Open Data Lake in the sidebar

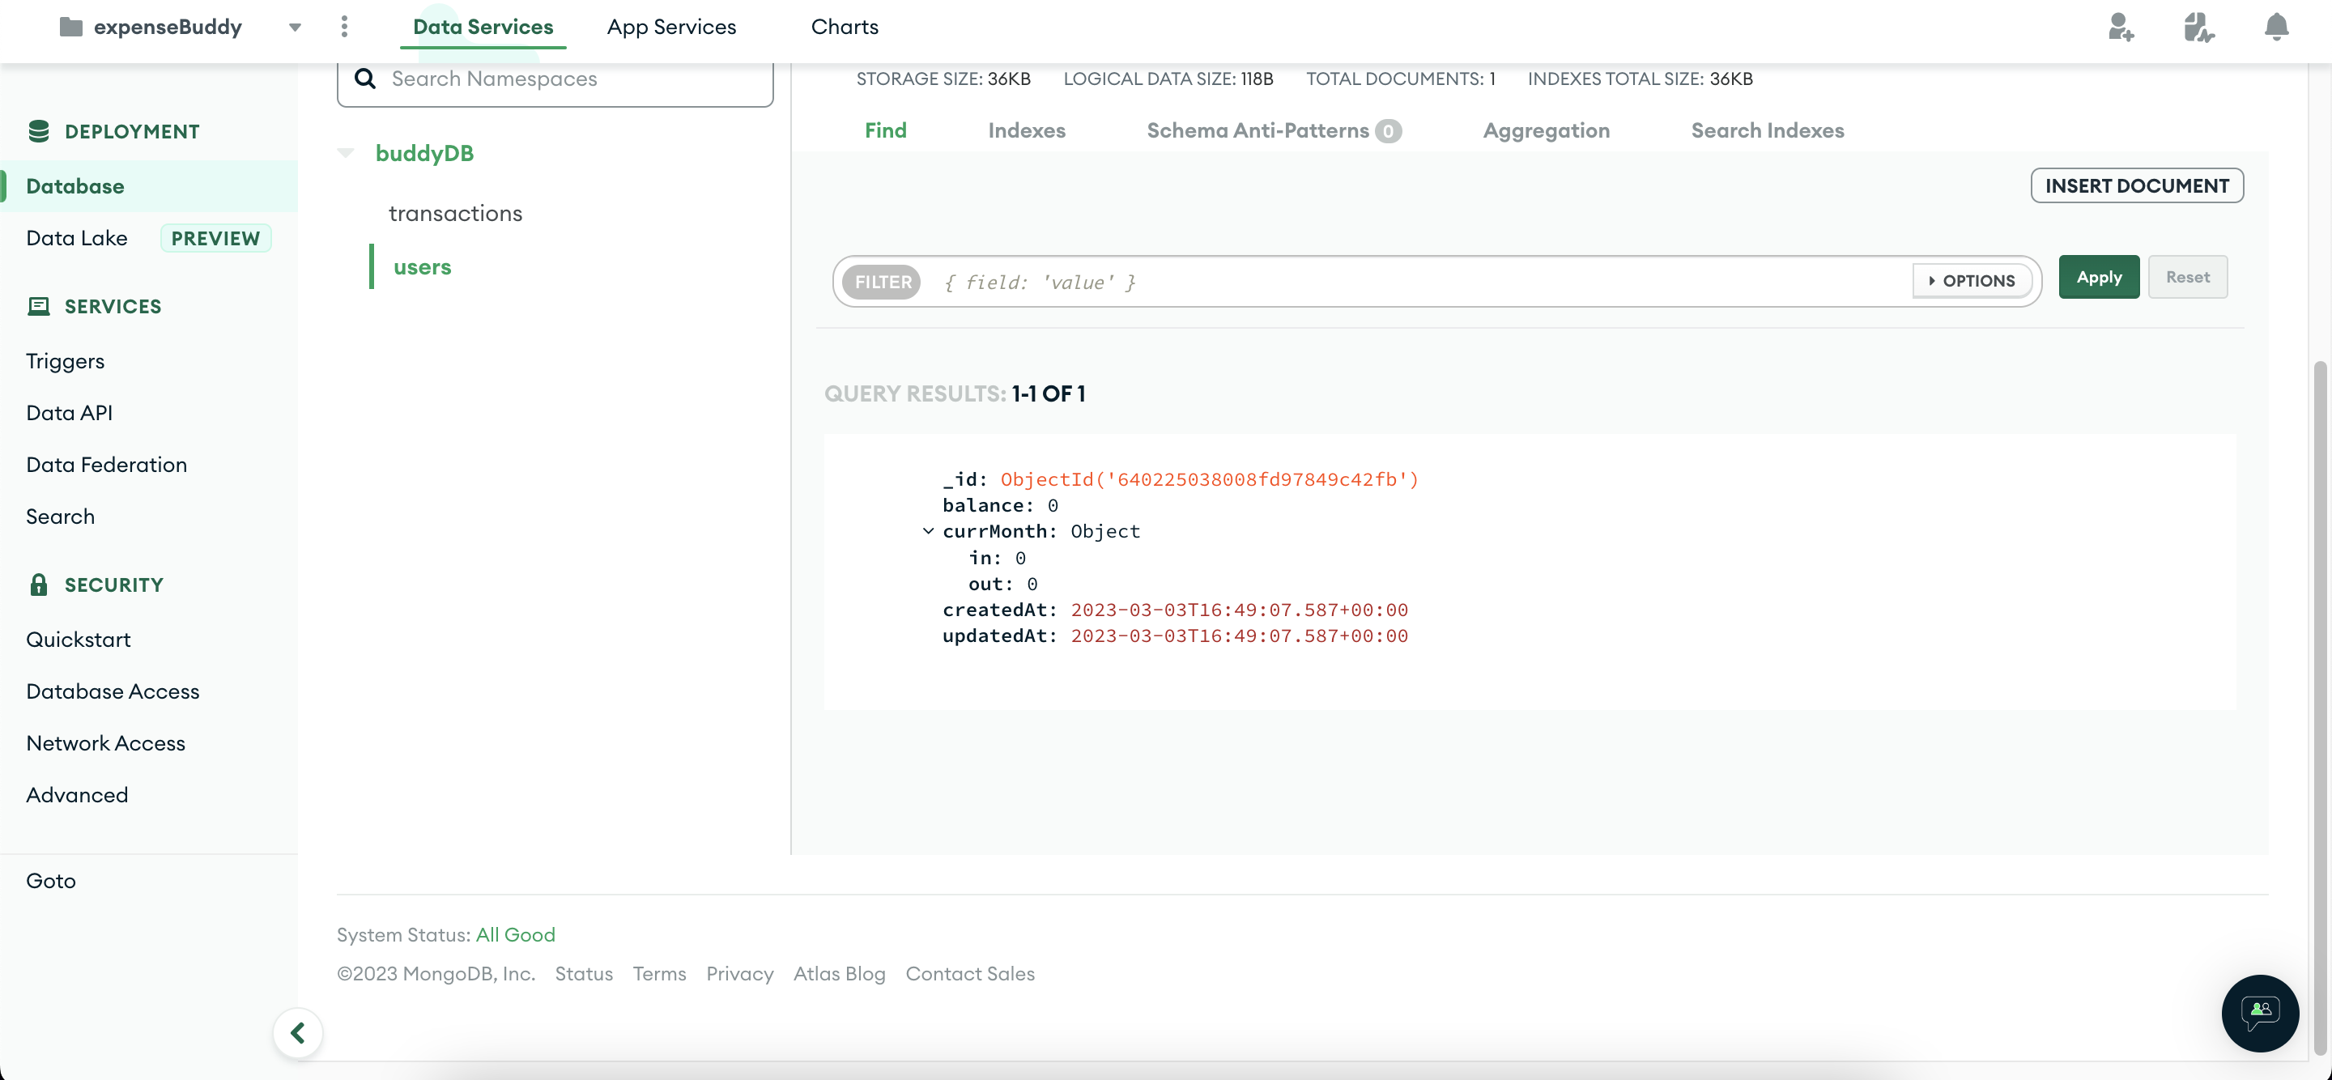[76, 237]
